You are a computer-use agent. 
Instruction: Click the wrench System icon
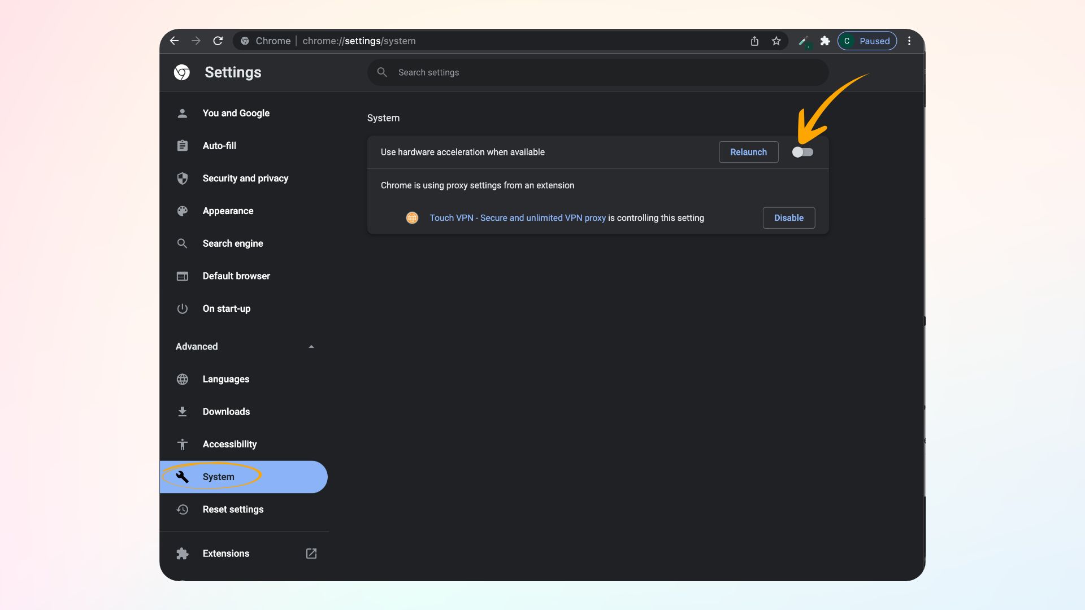[x=182, y=477]
